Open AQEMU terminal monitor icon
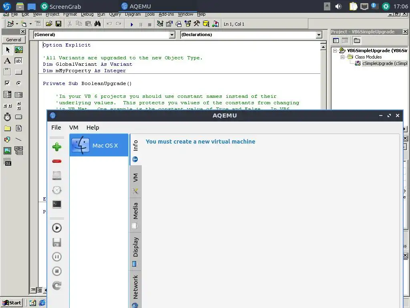Viewport: 410px width, 308px height. (57, 204)
